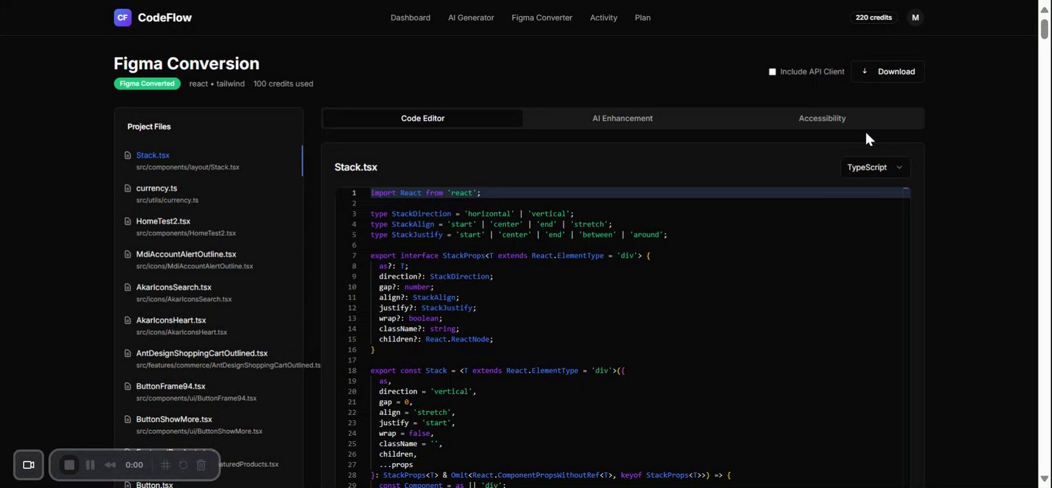Click the rewind icon in recorder bar
1052x488 pixels.
click(110, 465)
